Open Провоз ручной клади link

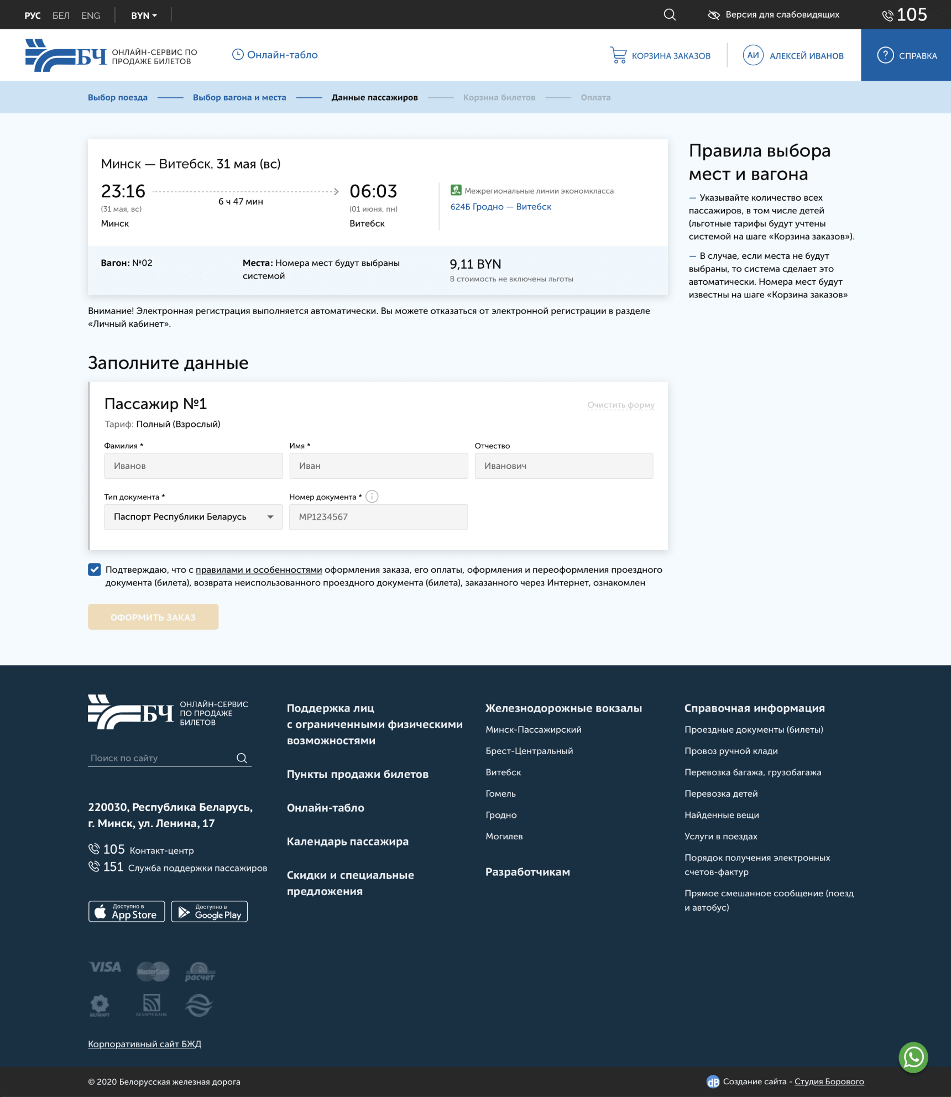coord(731,751)
